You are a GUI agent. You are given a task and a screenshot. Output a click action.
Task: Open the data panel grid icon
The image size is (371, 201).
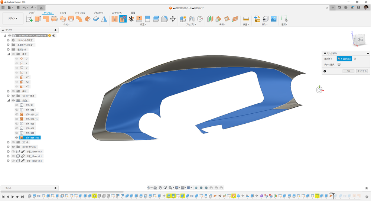[x=3, y=7]
